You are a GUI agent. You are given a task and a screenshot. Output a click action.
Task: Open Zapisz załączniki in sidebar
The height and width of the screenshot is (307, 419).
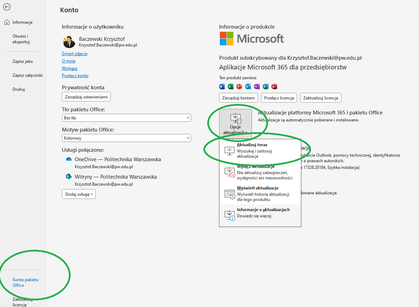pos(28,75)
